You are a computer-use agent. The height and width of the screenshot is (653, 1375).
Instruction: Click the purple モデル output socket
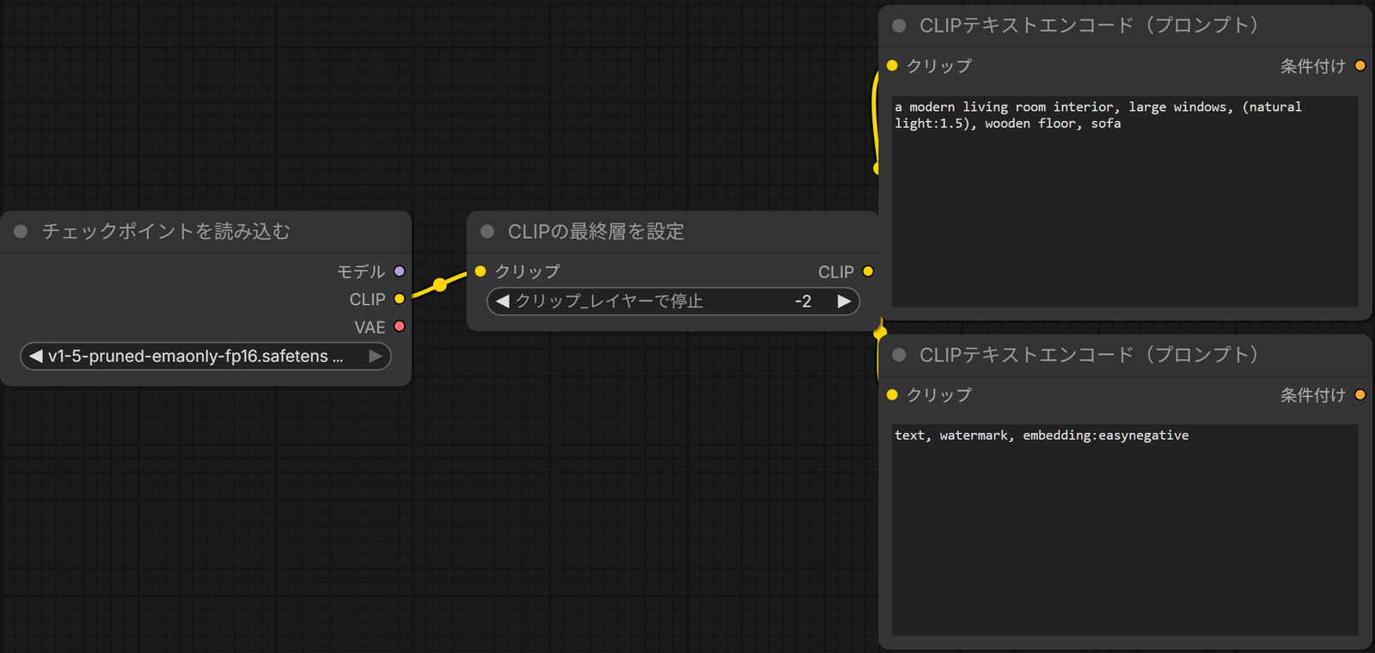(x=400, y=272)
